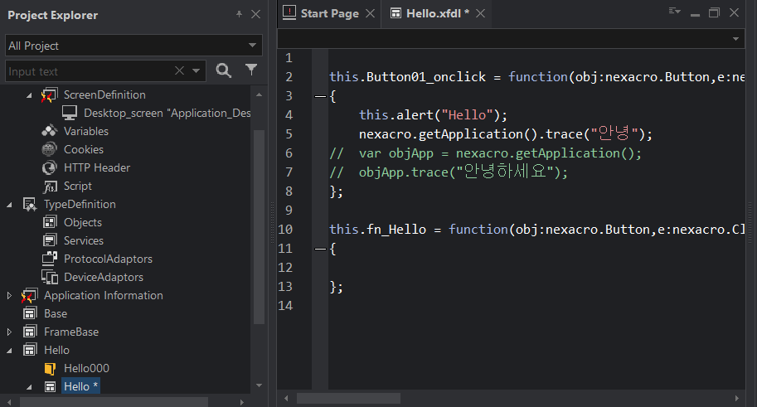Select the Services tree item

(x=84, y=241)
